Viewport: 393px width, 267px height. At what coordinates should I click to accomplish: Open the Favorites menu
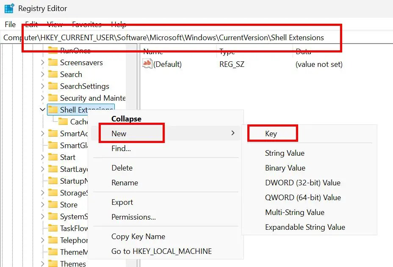[x=87, y=24]
